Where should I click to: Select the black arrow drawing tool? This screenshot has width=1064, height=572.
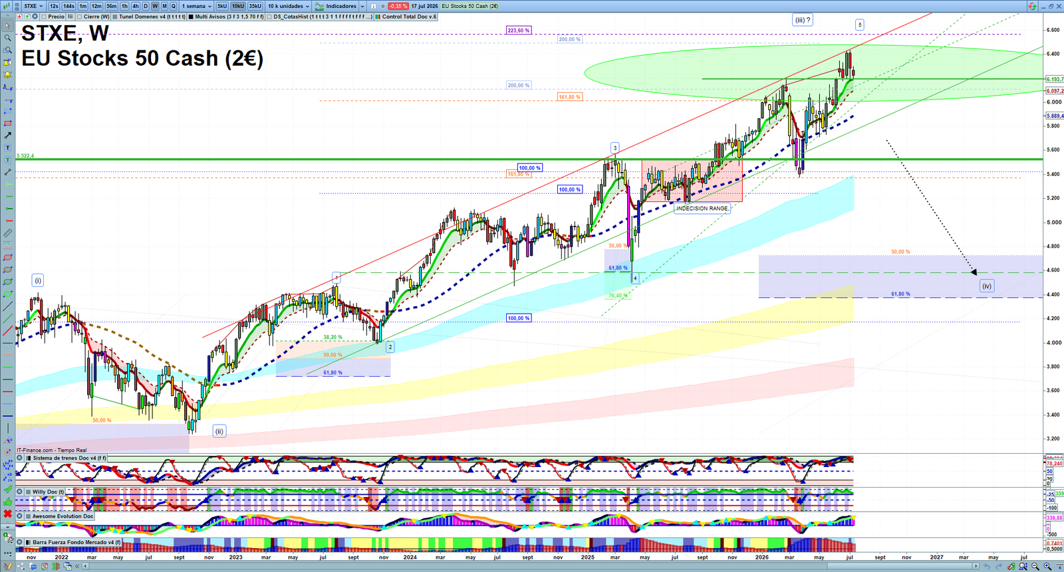pos(8,136)
